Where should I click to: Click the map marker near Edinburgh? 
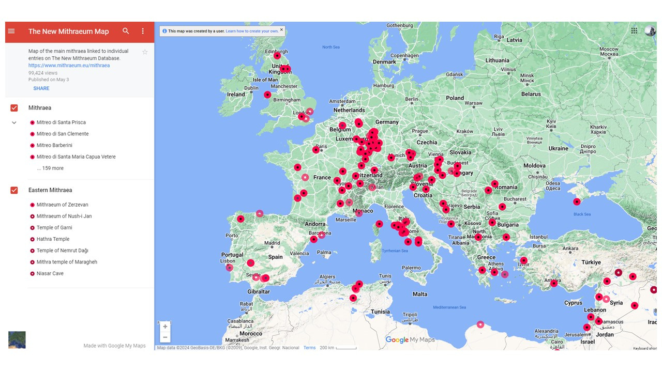(x=277, y=56)
